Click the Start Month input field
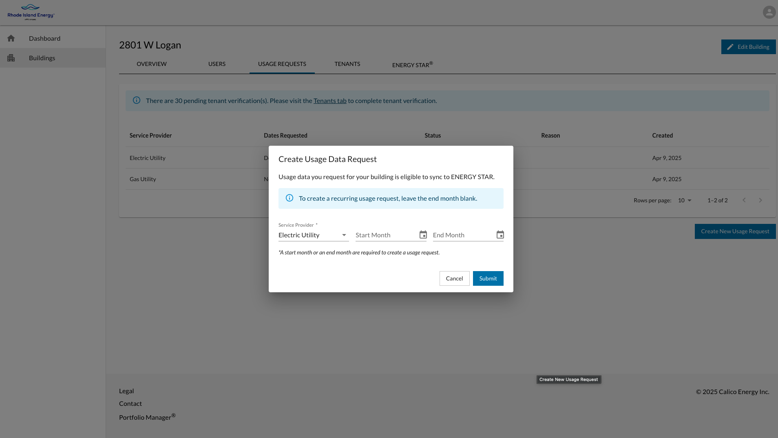 pos(385,235)
